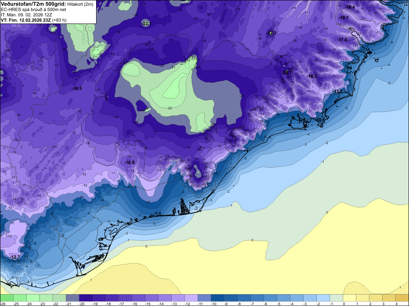Image resolution: width=409 pixels, height=306 pixels.
Task: Click the bold '-16.9' temperature label
Action: click(x=129, y=162)
